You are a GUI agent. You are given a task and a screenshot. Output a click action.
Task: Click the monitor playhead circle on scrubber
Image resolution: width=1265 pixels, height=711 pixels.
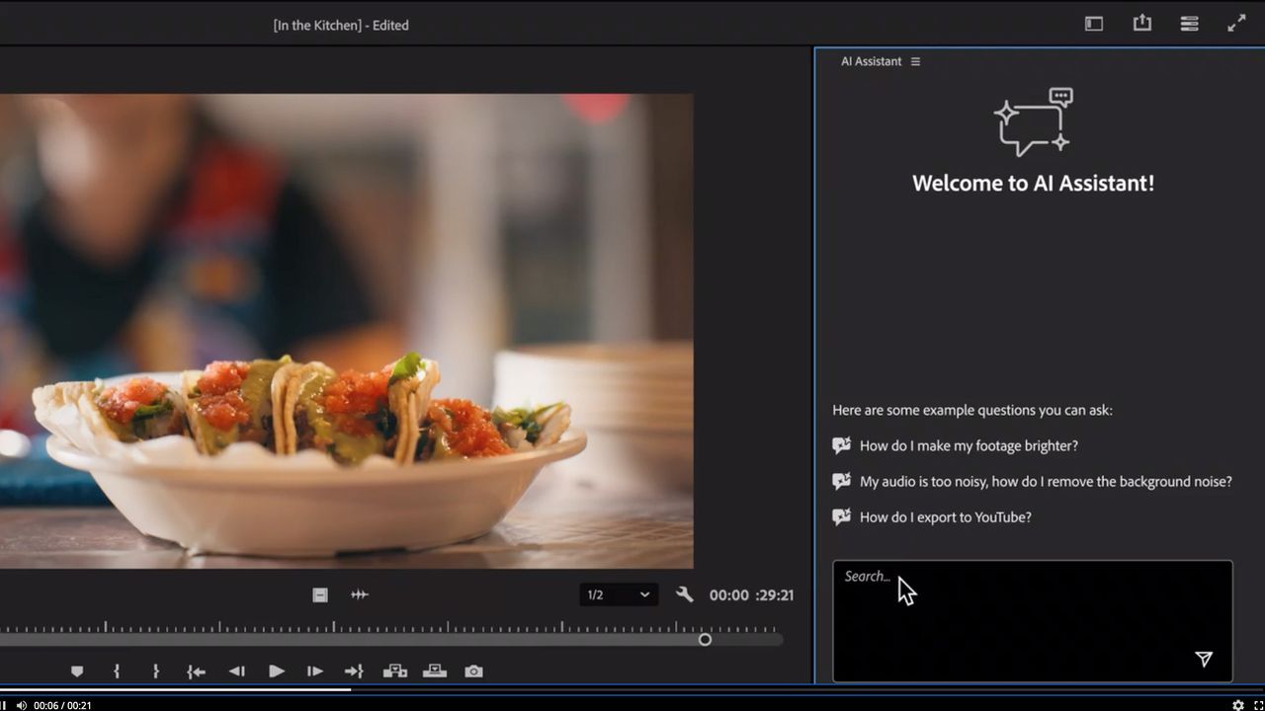pos(705,640)
